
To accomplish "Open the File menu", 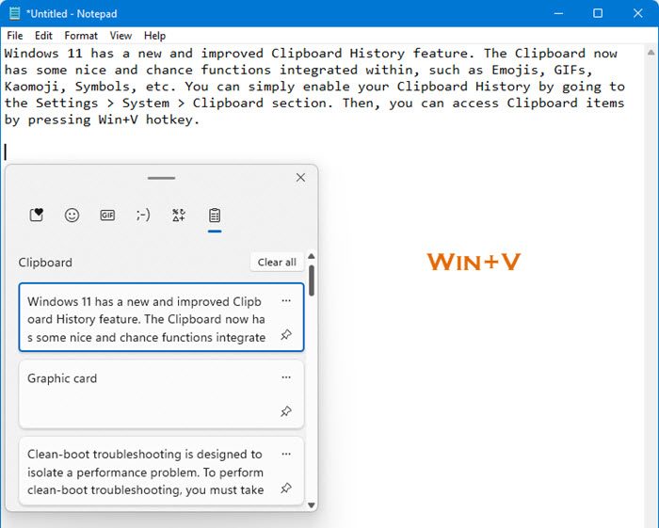I will (x=15, y=36).
